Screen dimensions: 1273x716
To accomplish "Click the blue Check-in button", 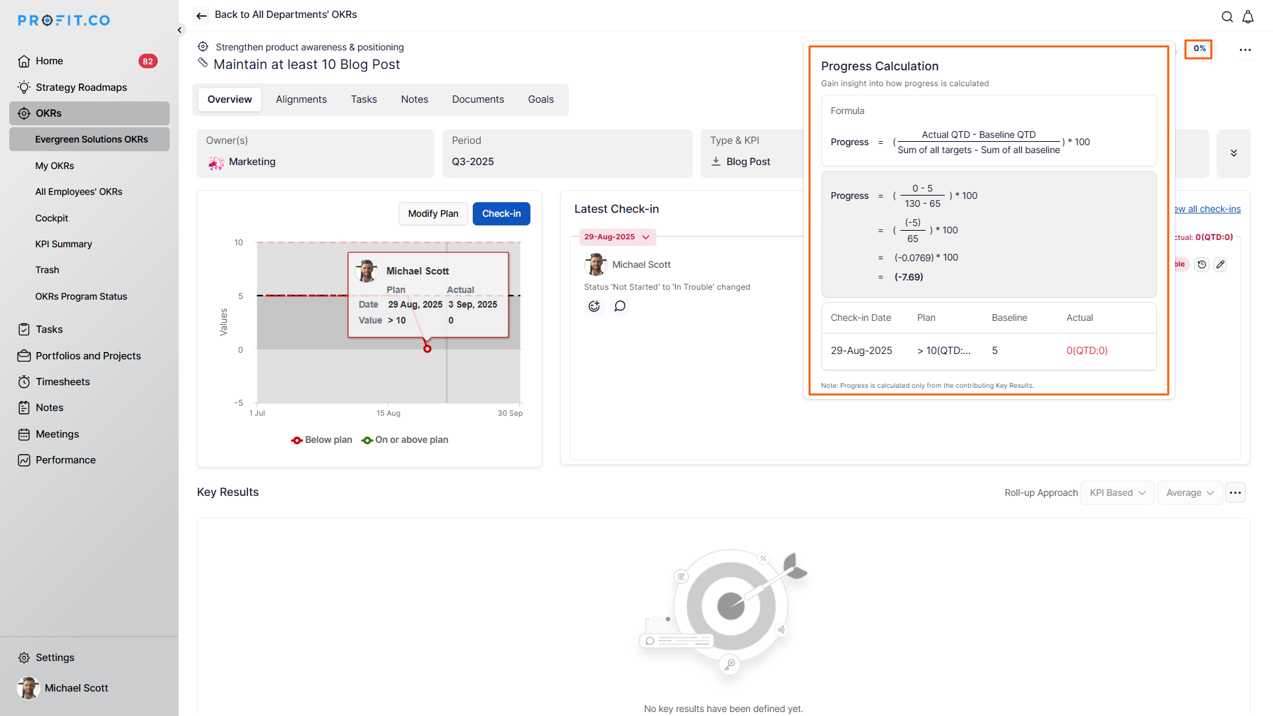I will 501,213.
